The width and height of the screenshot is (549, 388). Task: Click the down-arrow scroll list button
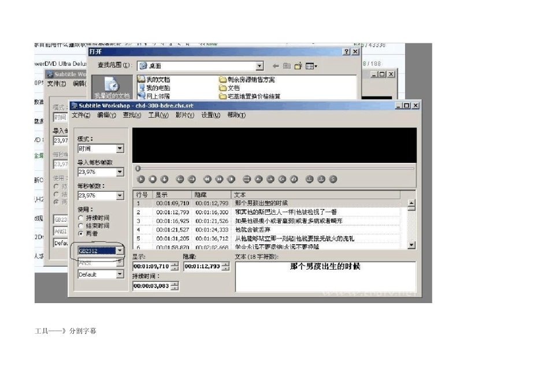164,179
